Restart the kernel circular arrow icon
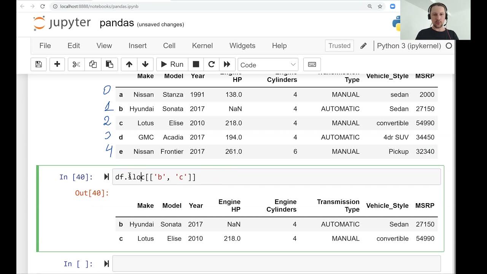Viewport: 487px width, 274px height. point(212,64)
